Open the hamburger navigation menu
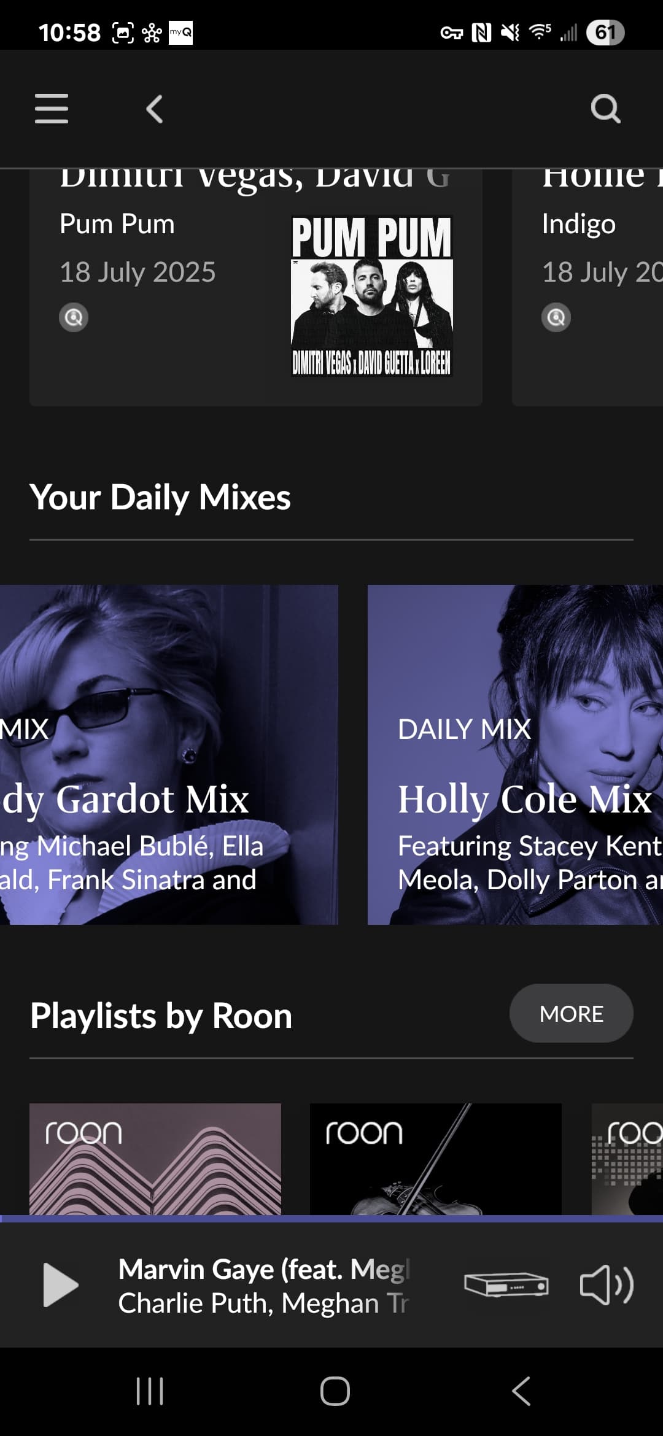The height and width of the screenshot is (1436, 663). (52, 109)
